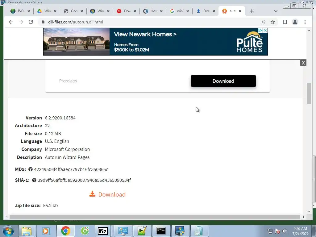Open AdChoices info icon on banner
This screenshot has height=237, width=316.
pyautogui.click(x=260, y=30)
